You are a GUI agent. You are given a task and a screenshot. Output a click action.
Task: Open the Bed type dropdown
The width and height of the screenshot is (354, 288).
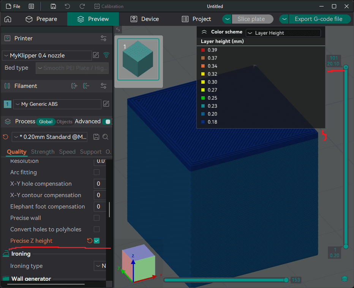72,68
